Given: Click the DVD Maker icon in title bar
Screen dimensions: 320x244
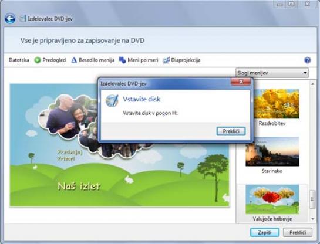Looking at the screenshot, I should tap(23, 19).
